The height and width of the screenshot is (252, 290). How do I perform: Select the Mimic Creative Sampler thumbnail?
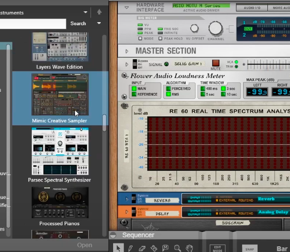pyautogui.click(x=60, y=94)
